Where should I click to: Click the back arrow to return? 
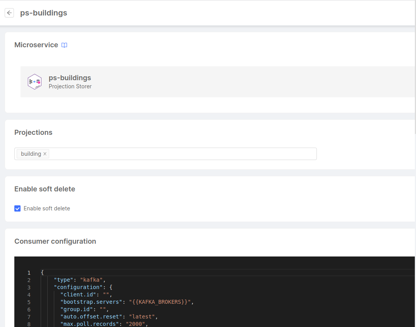pyautogui.click(x=9, y=13)
